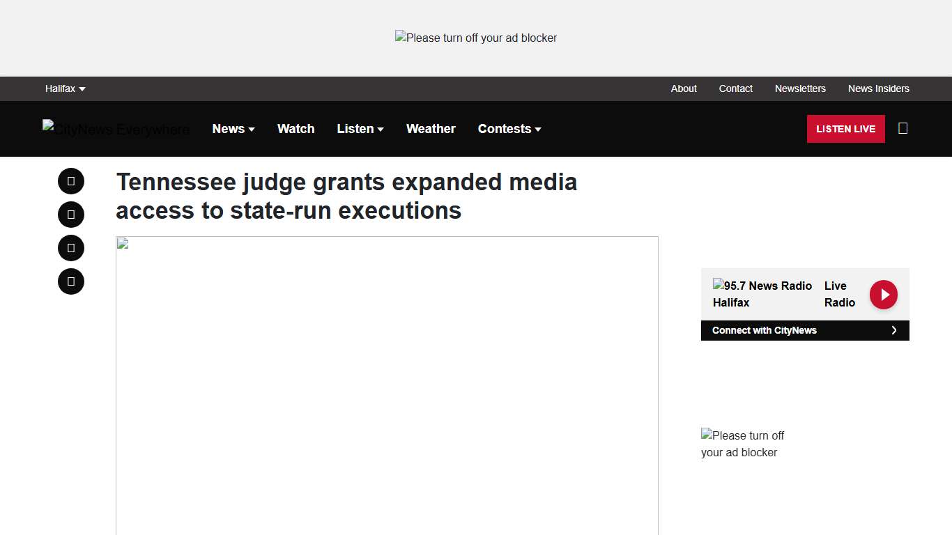Expand Connect with CityNews section

pyautogui.click(x=805, y=330)
